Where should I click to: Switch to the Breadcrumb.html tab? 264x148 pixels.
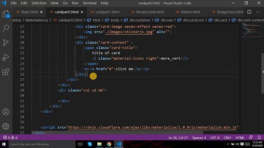click(x=150, y=12)
